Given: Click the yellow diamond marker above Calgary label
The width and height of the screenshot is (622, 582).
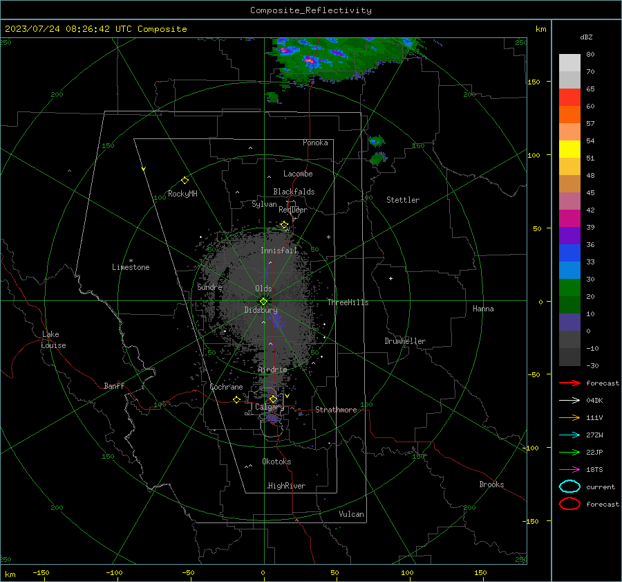Looking at the screenshot, I should pos(273,399).
